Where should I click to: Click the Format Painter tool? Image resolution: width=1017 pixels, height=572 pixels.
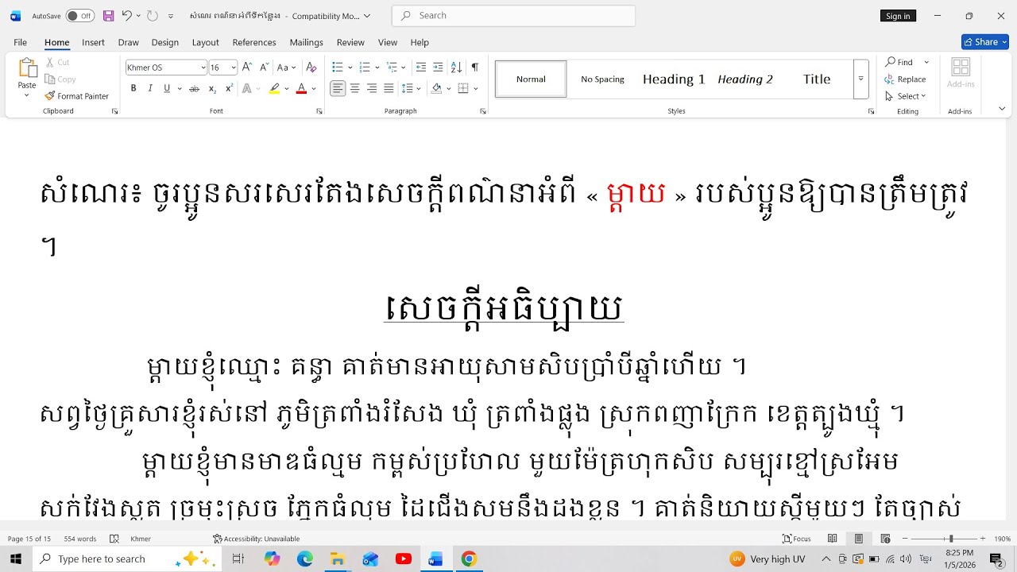tap(77, 96)
